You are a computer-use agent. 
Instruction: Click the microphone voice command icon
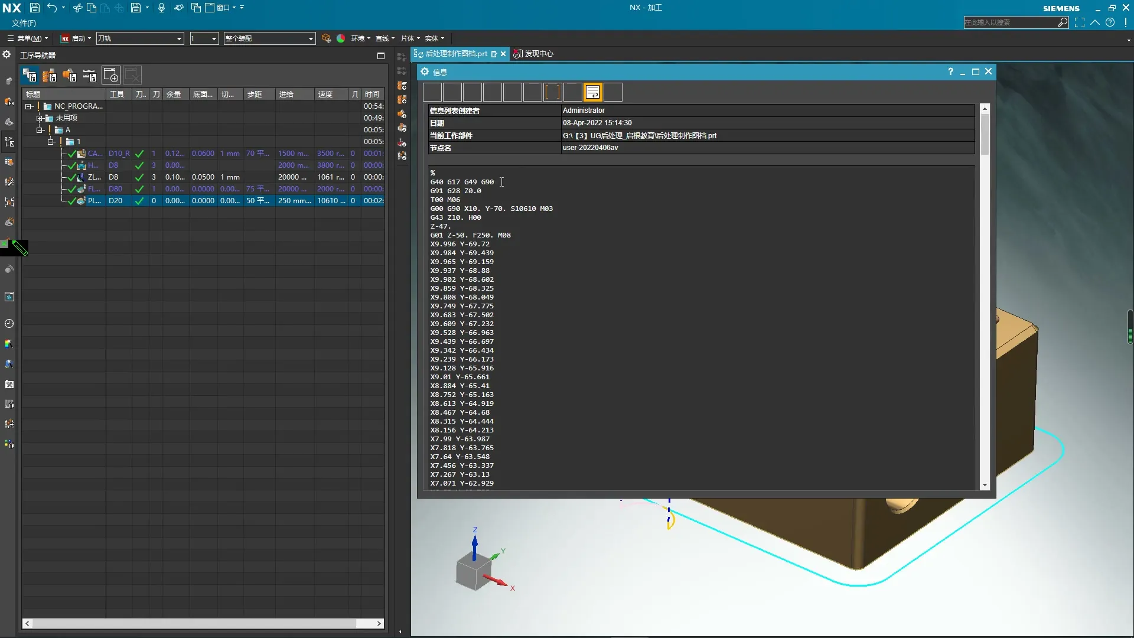tap(161, 8)
